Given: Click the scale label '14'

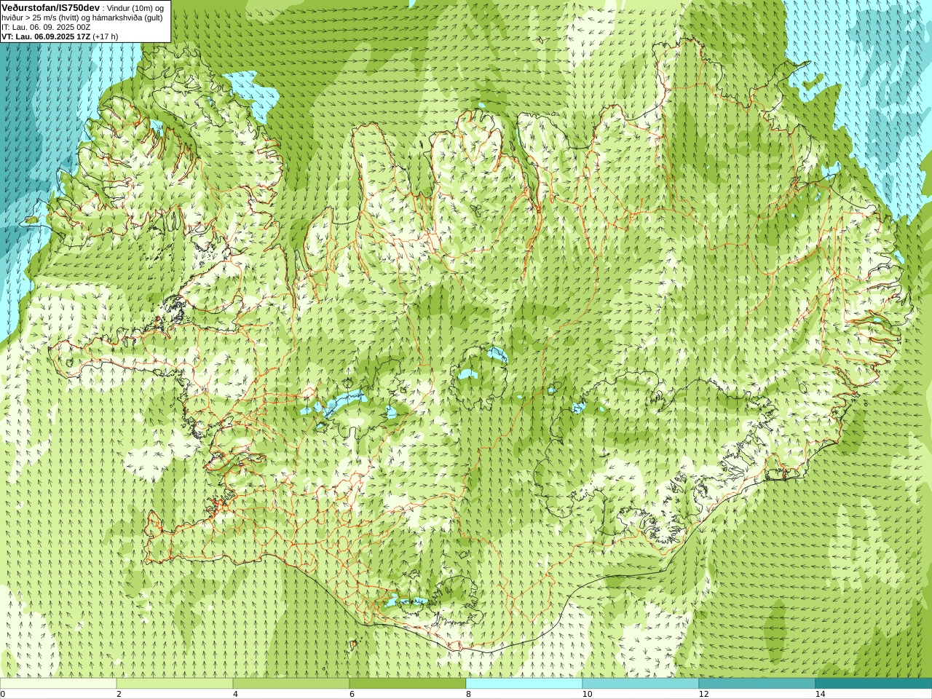Looking at the screenshot, I should 820,694.
